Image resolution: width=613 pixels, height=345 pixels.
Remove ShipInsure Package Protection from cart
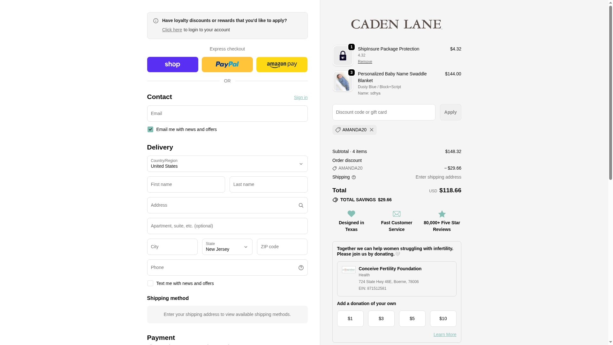pyautogui.click(x=365, y=62)
